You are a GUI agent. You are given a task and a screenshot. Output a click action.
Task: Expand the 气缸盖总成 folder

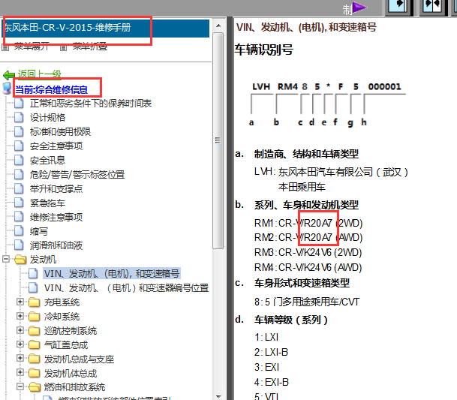tap(20, 344)
